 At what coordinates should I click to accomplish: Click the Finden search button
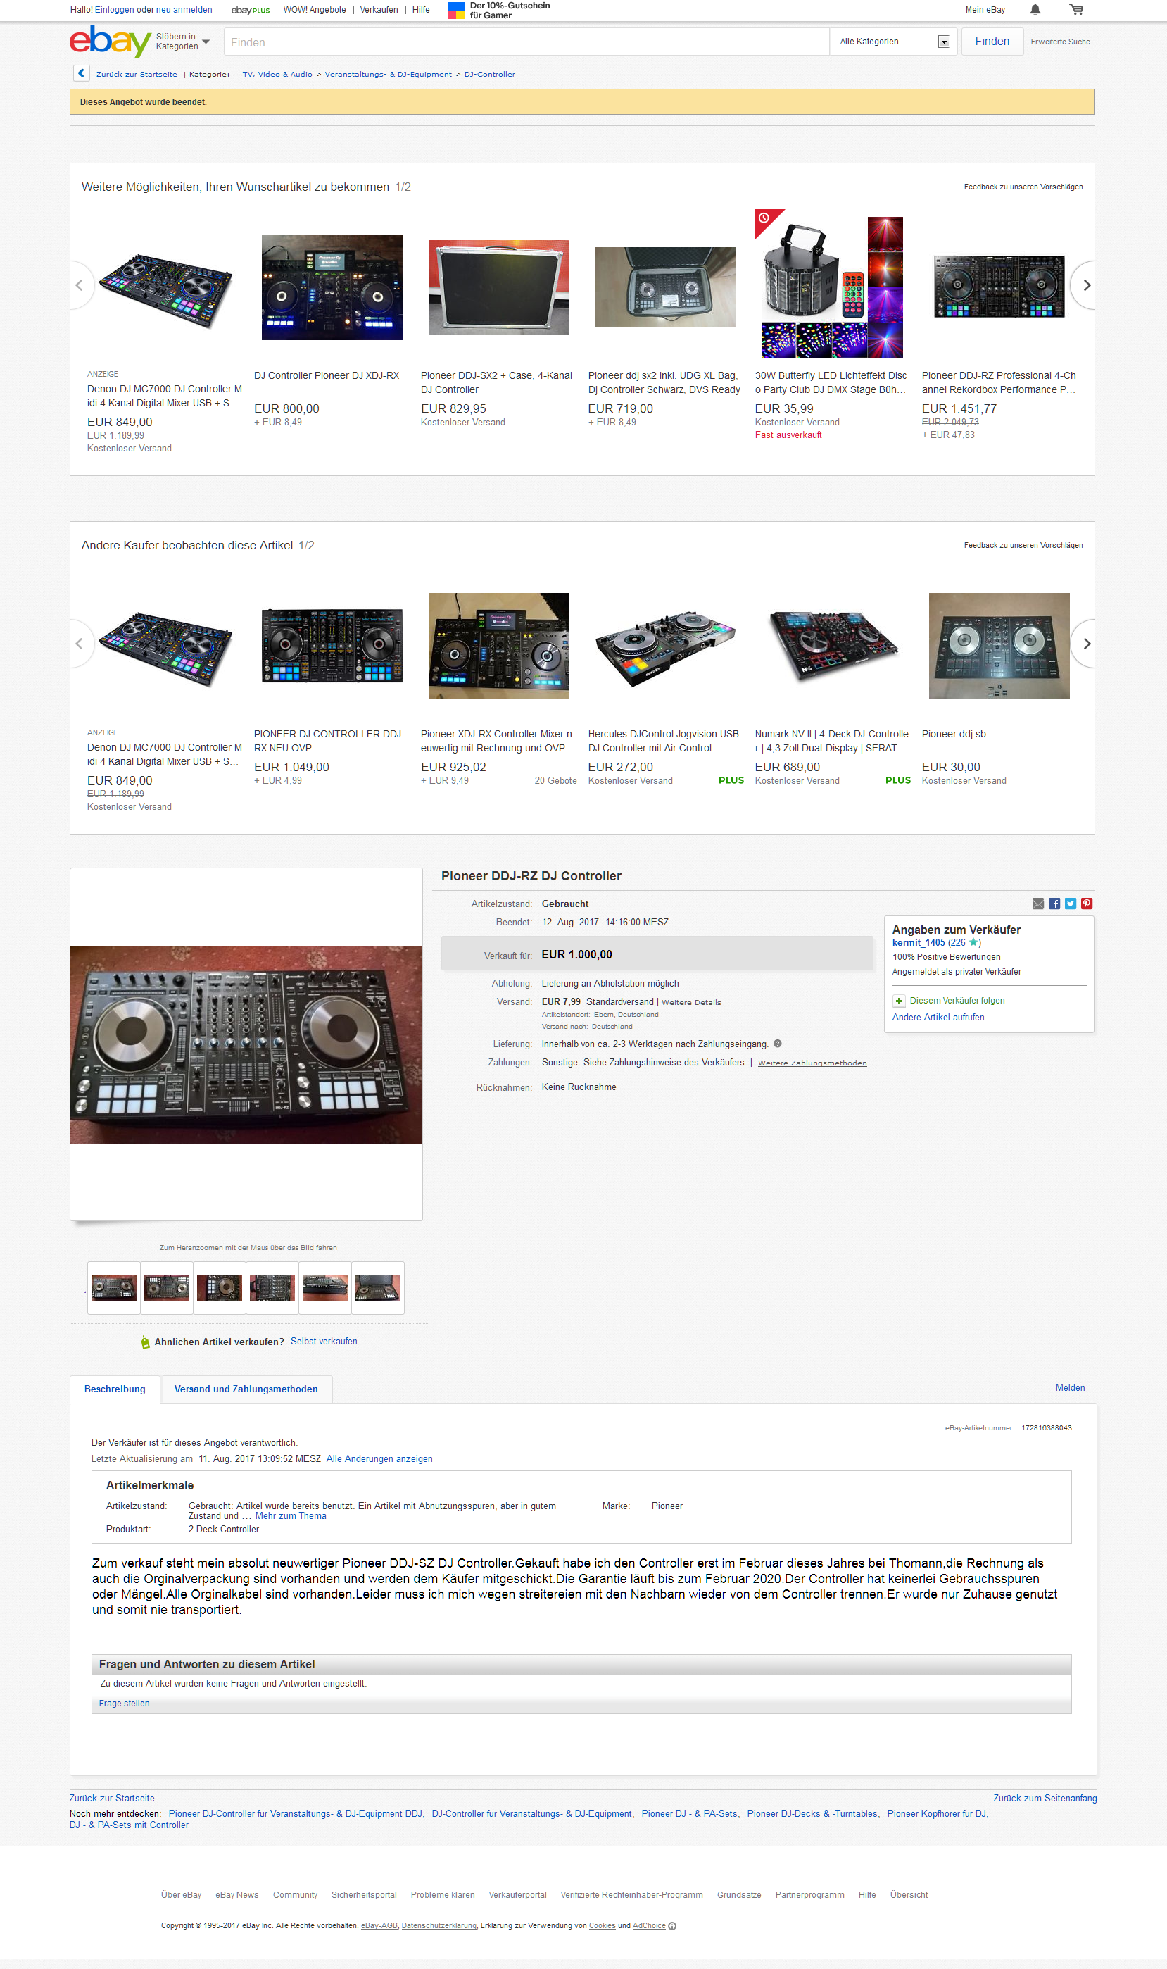coord(992,42)
